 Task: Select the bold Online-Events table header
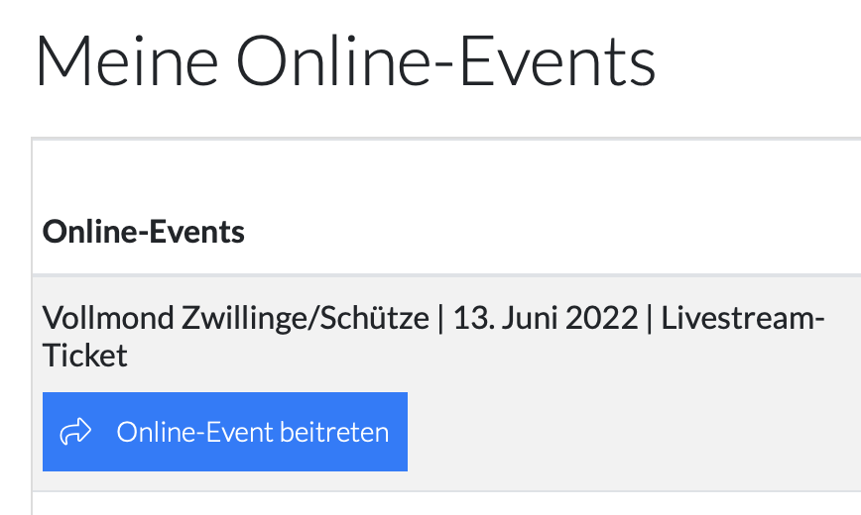pos(144,232)
